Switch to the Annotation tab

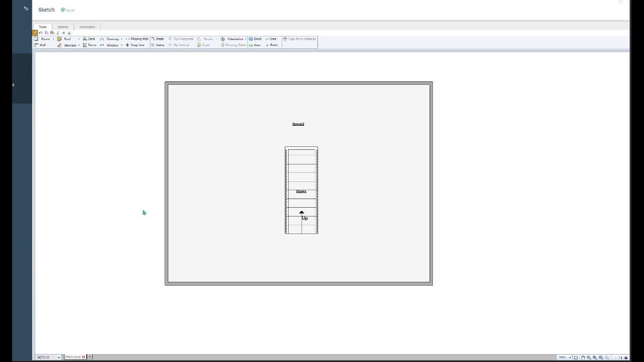pyautogui.click(x=87, y=27)
